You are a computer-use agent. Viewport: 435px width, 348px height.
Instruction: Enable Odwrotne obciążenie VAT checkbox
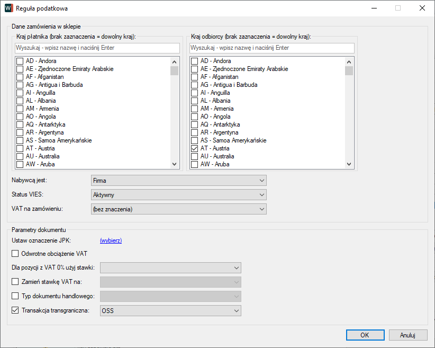15,254
